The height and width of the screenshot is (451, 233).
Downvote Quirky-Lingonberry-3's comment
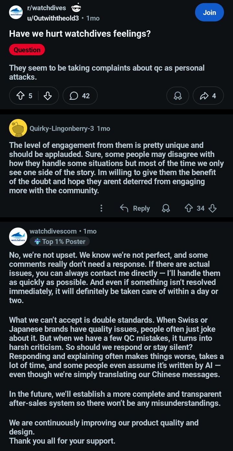click(213, 208)
